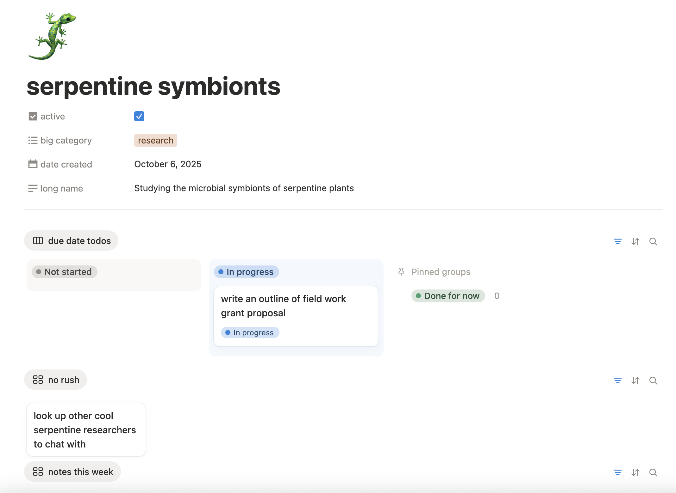This screenshot has height=493, width=676.
Task: Click the sort icon in the notes this week view
Action: [x=635, y=472]
